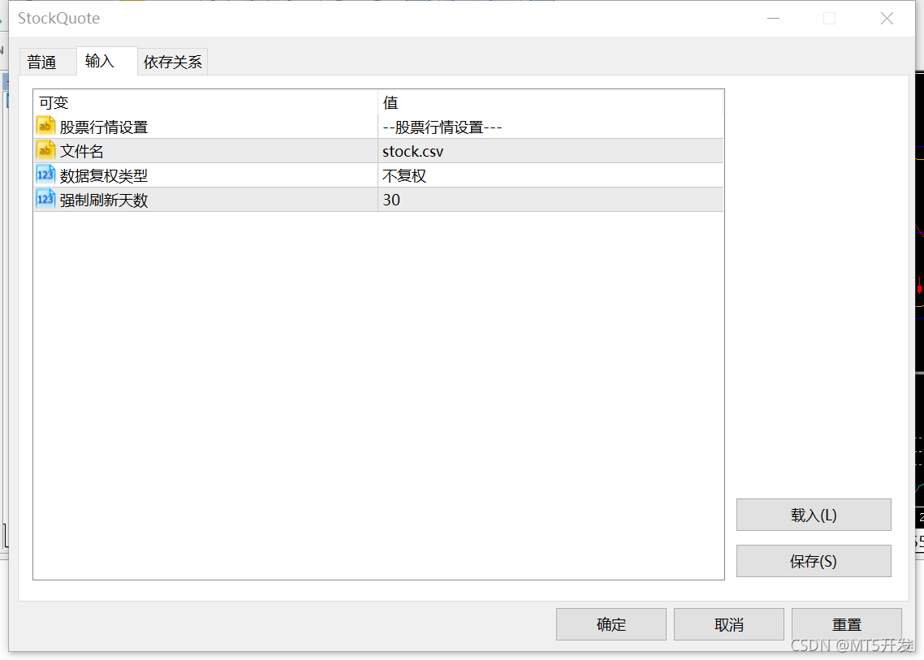The height and width of the screenshot is (660, 924).
Task: Reset parameters with the 重置 button
Action: click(x=846, y=623)
